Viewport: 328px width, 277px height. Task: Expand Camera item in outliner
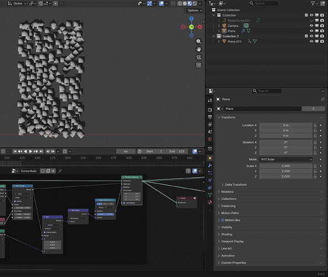point(219,25)
